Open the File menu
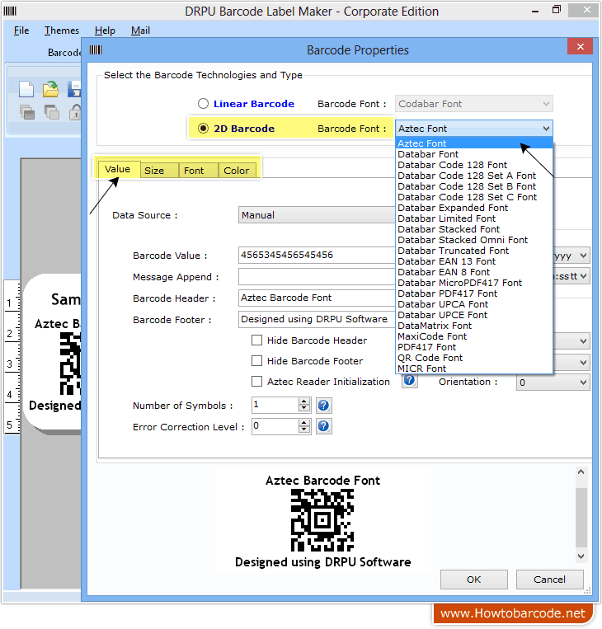 coord(21,31)
